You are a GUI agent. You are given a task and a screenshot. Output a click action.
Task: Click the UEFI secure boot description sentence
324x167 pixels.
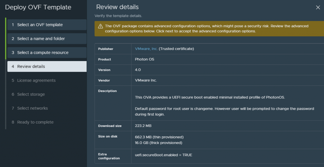[x=210, y=97]
